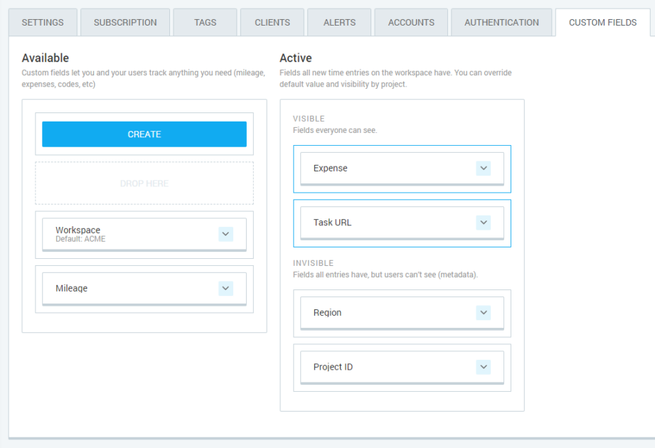Switch to the Subscription tab
Image resolution: width=655 pixels, height=448 pixels.
[125, 23]
